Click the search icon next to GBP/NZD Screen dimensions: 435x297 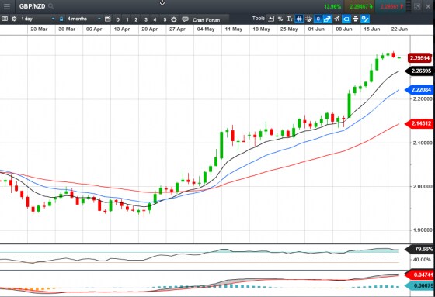tap(50, 6)
